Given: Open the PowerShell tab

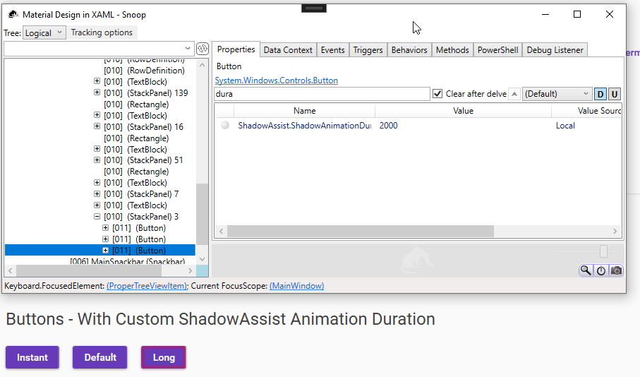Looking at the screenshot, I should [x=497, y=50].
